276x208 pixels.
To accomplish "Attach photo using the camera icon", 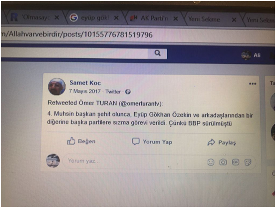I will point(223,162).
